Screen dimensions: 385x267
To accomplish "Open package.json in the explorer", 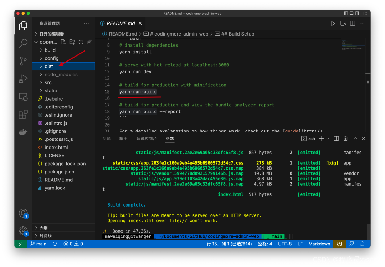I will click(63, 172).
